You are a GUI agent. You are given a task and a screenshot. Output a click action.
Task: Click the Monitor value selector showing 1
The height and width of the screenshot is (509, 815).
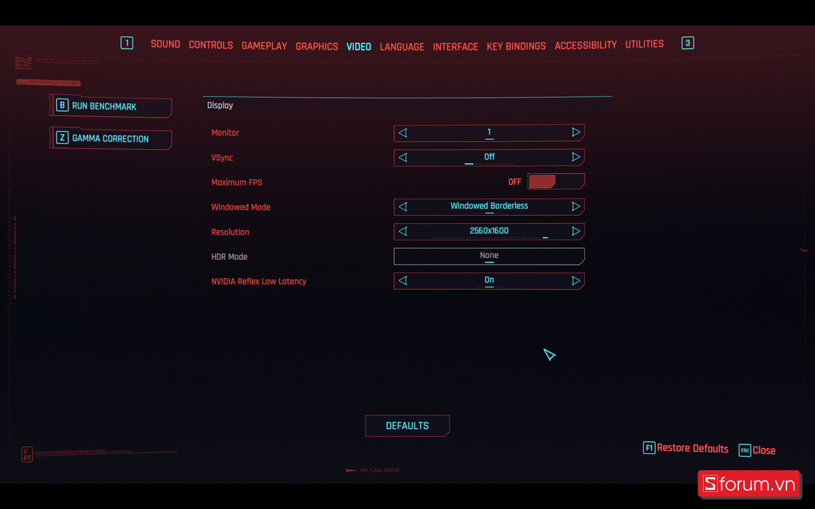point(489,132)
